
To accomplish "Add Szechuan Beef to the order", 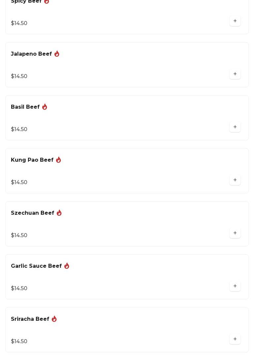I will pos(235,233).
